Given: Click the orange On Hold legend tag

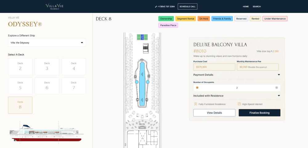Looking at the screenshot, I should point(204,19).
